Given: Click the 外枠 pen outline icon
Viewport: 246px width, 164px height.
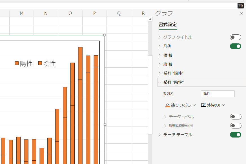Looking at the screenshot, I should [x=203, y=105].
